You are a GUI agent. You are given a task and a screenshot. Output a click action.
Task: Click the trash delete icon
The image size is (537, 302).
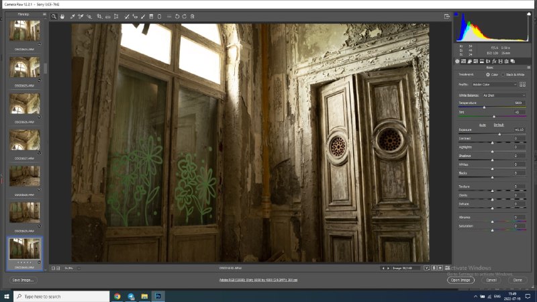193,16
